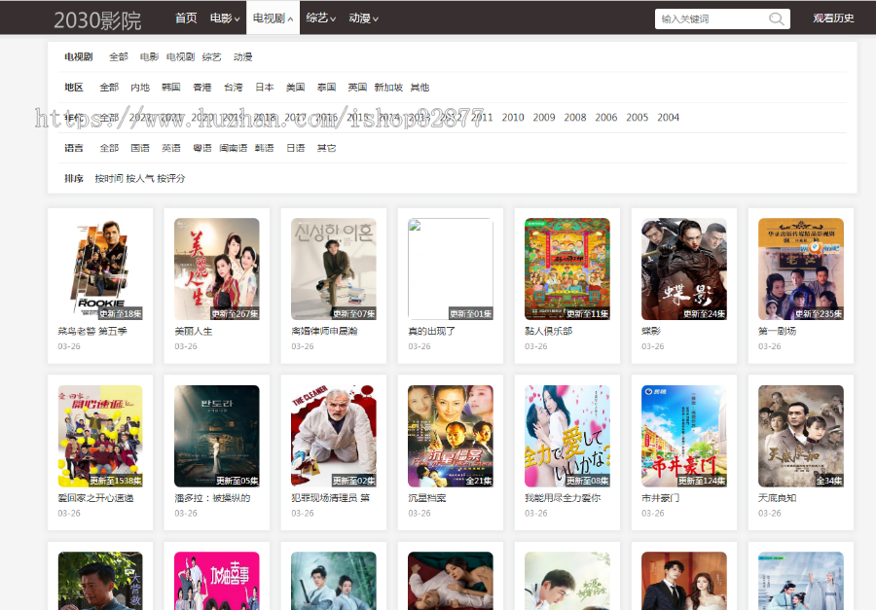Filter year by 2005
Image resolution: width=876 pixels, height=610 pixels.
point(637,118)
